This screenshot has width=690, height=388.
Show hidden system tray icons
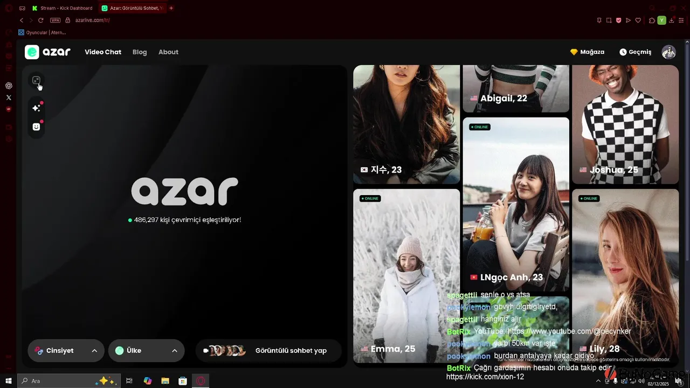click(598, 381)
